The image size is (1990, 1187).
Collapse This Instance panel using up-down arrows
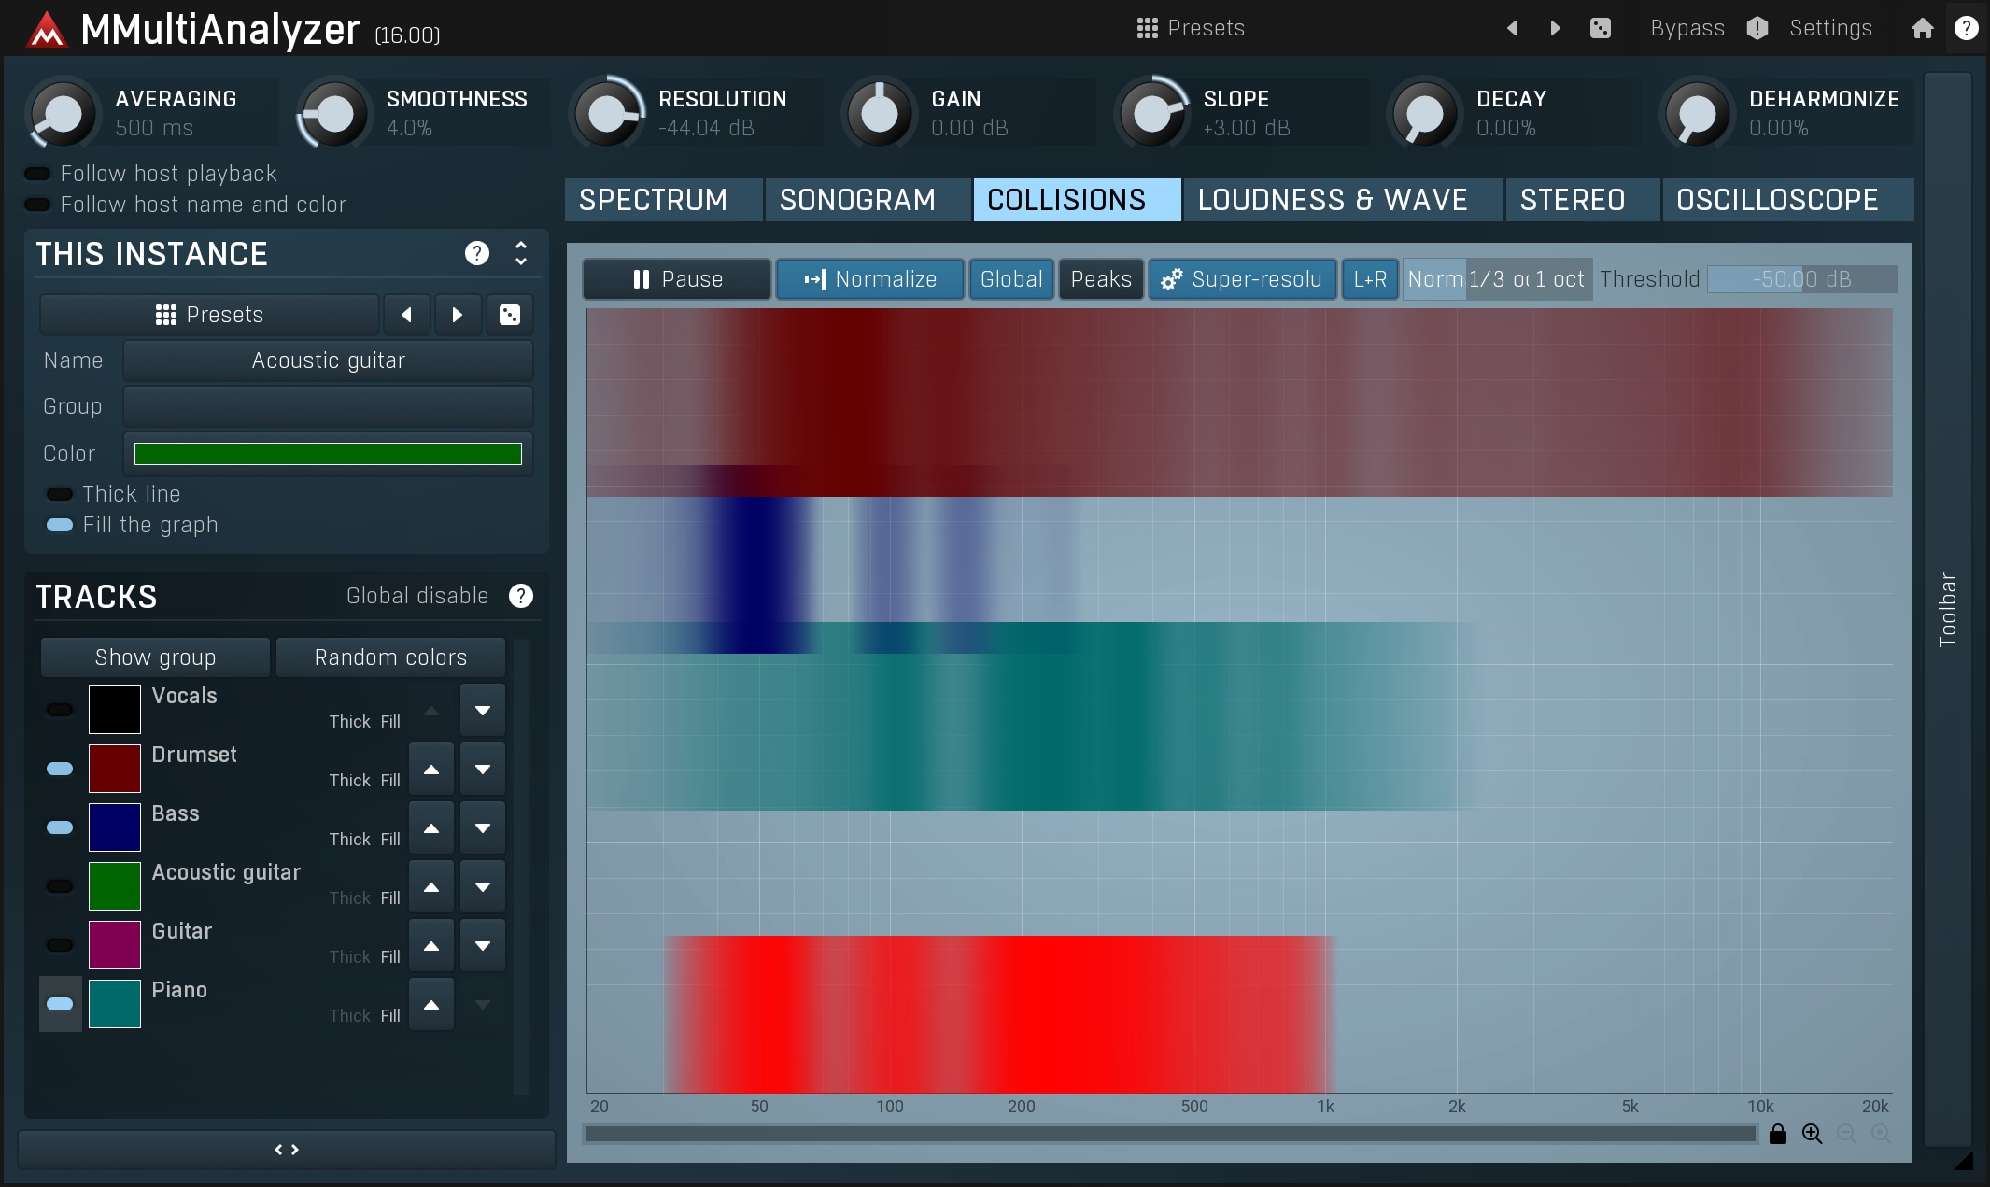pyautogui.click(x=521, y=253)
